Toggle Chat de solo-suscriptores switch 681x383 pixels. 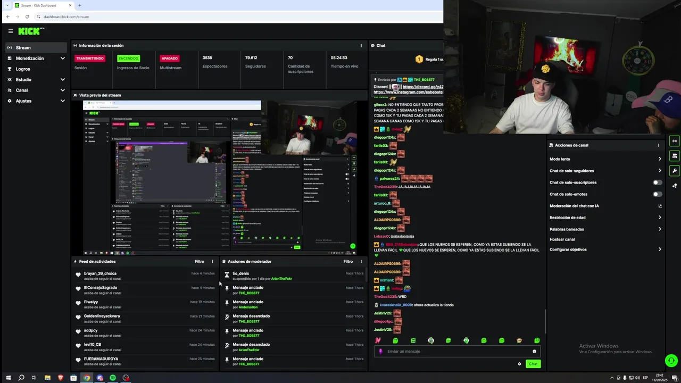click(x=658, y=182)
